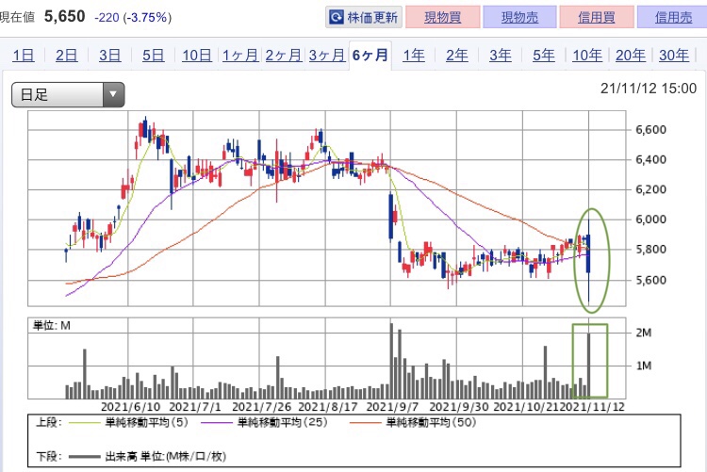
Task: Click the 単純移動平均(5) legend entry
Action: coord(127,422)
